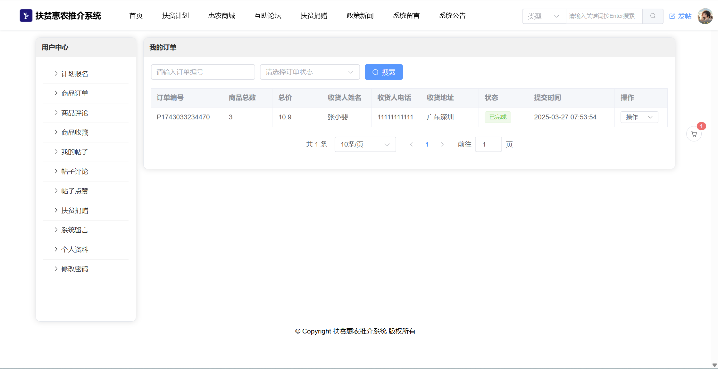Click the order number input field
Image resolution: width=718 pixels, height=369 pixels.
pos(203,72)
